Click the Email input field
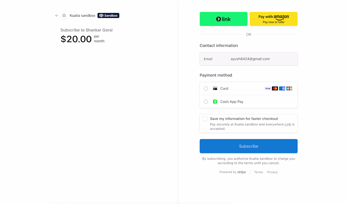 [249, 59]
